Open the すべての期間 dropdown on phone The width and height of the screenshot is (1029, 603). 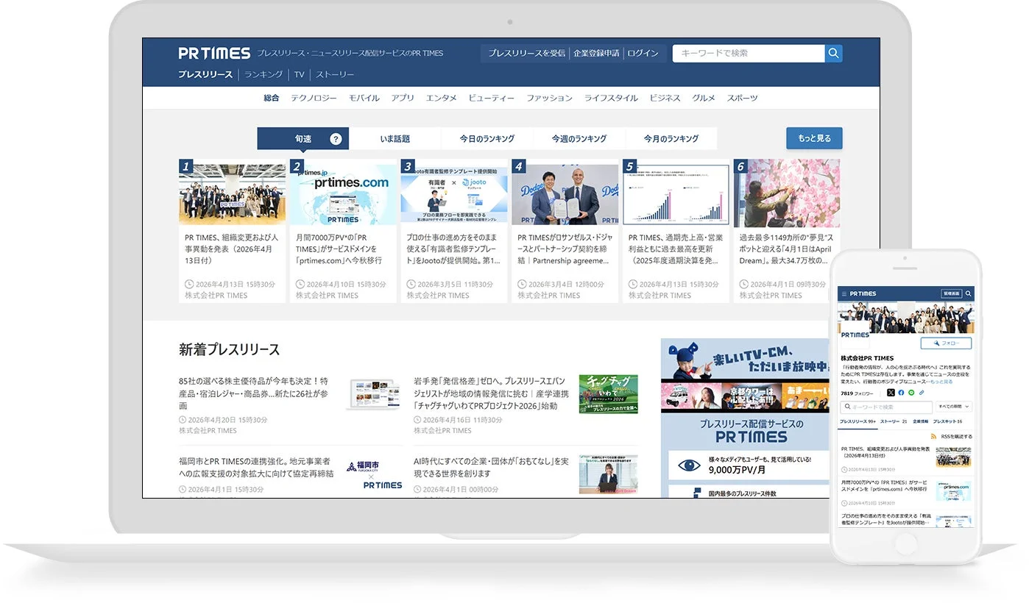tap(953, 407)
